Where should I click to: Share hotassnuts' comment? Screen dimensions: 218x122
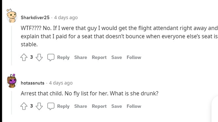coord(81,106)
